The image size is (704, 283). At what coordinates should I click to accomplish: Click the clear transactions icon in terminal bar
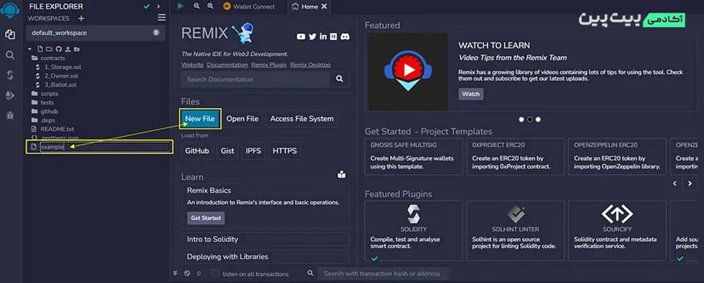point(187,273)
